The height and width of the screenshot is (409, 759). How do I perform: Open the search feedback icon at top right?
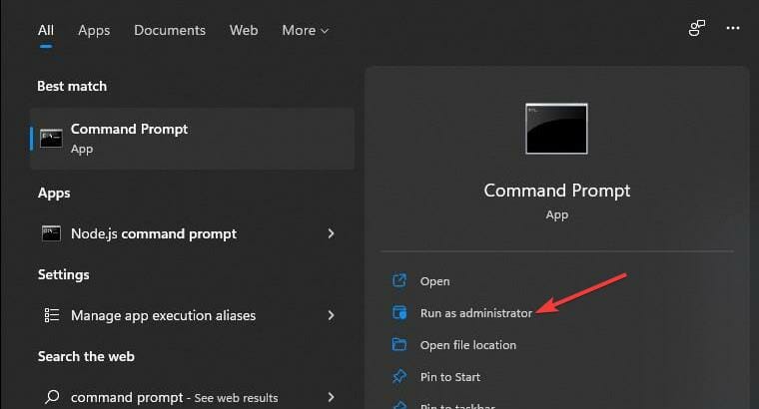click(x=697, y=29)
